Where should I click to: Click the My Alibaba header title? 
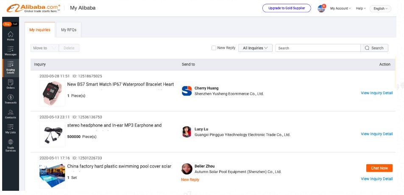pyautogui.click(x=83, y=8)
